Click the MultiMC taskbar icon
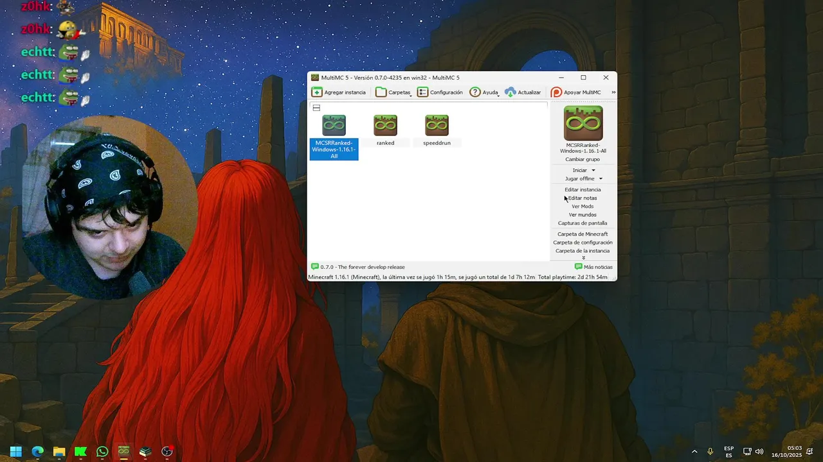This screenshot has width=823, height=462. (124, 451)
